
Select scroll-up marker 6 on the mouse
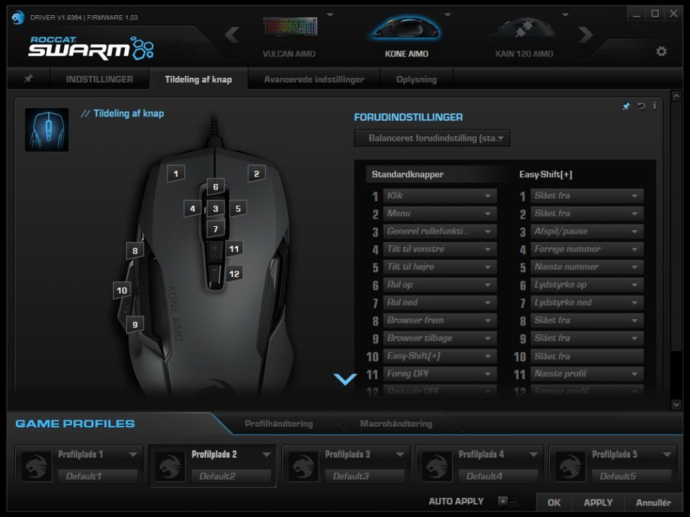[215, 187]
